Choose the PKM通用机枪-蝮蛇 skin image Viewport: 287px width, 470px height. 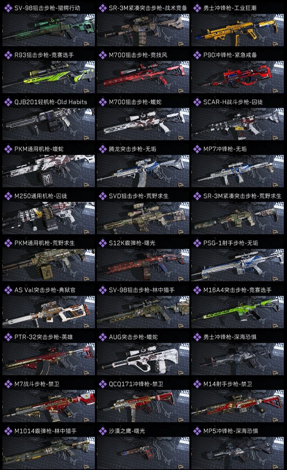tap(49, 171)
